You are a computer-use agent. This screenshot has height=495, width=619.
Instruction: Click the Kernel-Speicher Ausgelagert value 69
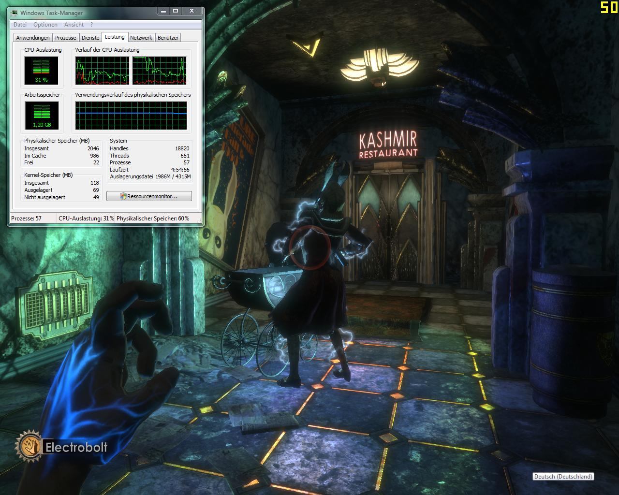tap(96, 190)
